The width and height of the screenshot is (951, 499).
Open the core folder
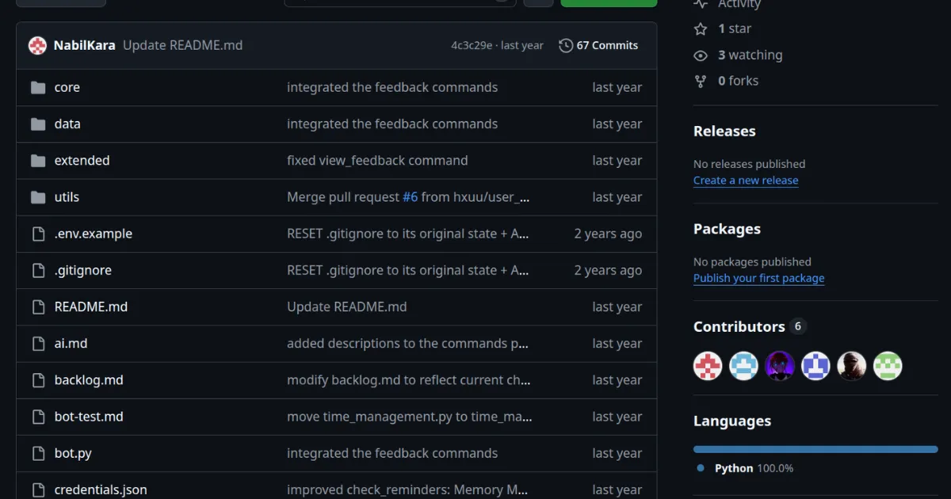(67, 87)
